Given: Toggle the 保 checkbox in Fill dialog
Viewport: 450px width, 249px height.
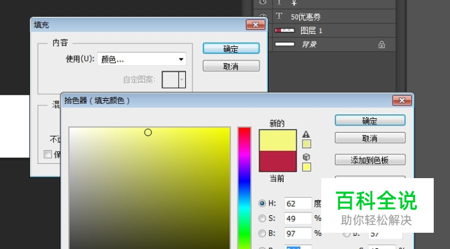Looking at the screenshot, I should coord(47,154).
